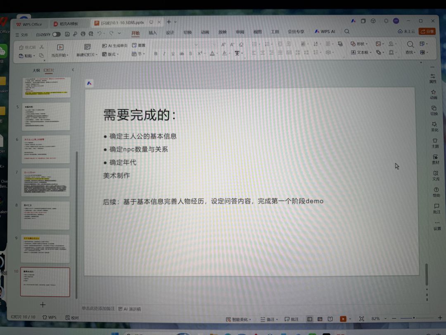This screenshot has width=446, height=335.
Task: Toggle underline formatting button
Action: coord(173,53)
